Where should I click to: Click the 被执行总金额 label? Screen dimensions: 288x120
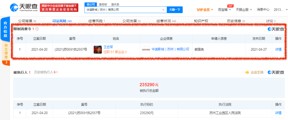point(149,91)
